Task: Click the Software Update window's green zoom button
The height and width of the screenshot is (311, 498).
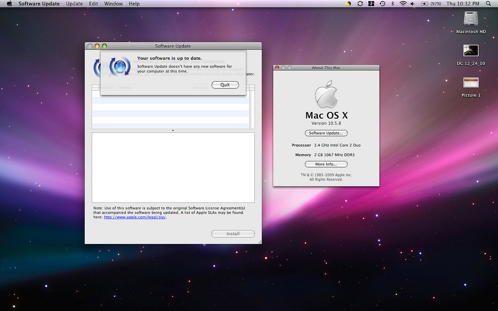Action: [105, 46]
